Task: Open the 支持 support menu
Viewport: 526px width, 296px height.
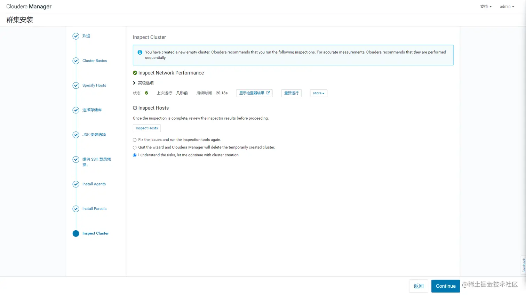Action: (x=486, y=6)
